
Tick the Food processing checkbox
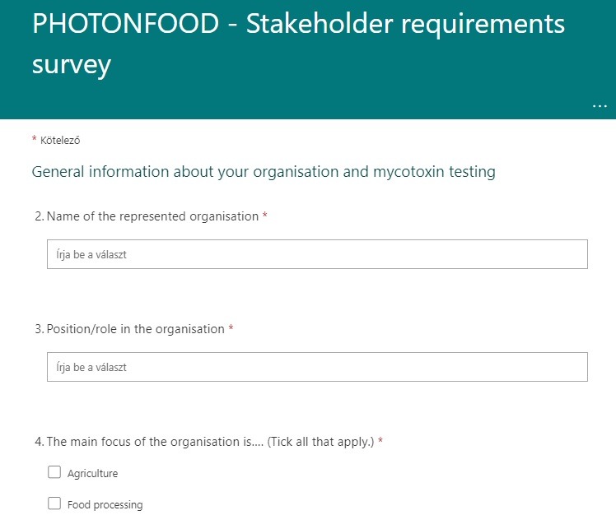(54, 503)
